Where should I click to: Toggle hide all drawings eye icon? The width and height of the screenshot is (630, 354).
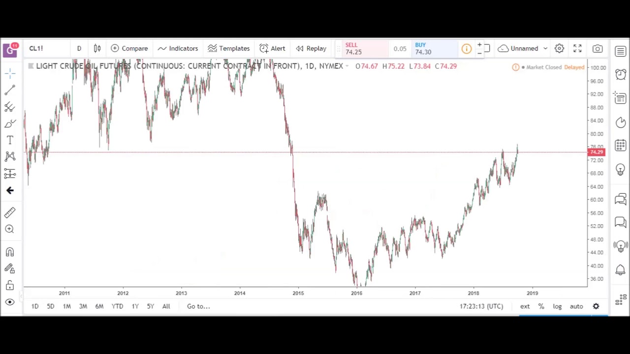click(10, 301)
